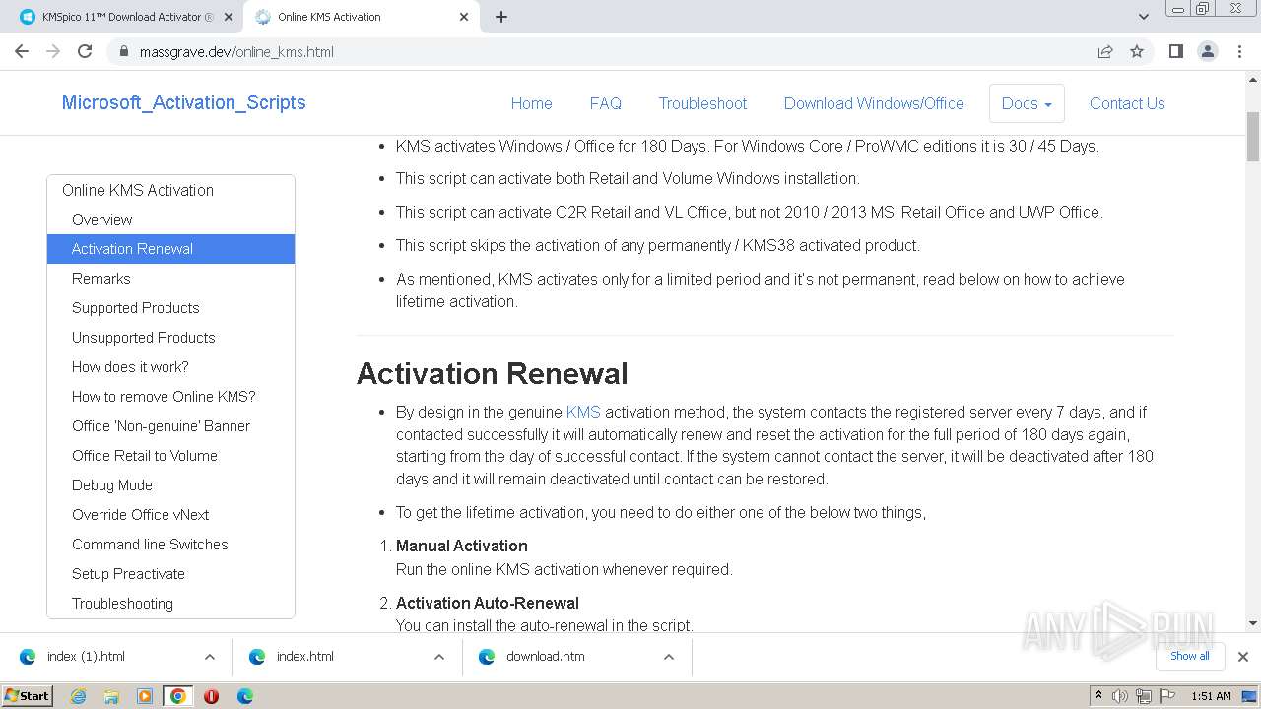Follow the KMS hyperlink in the paragraph
The image size is (1261, 709).
[x=583, y=412]
